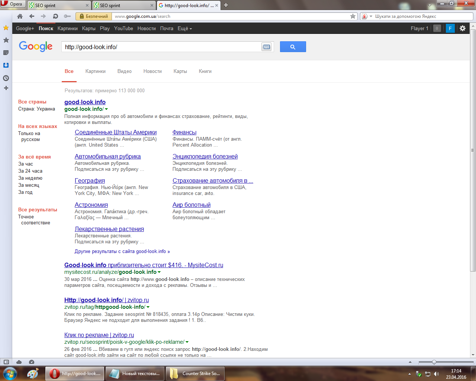The height and width of the screenshot is (381, 476).
Task: Select the 'За час' time filter
Action: click(26, 164)
